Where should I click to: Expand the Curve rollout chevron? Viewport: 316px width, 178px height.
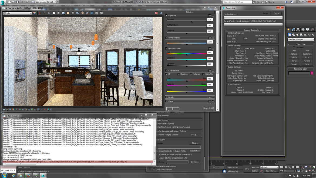pyautogui.click(x=210, y=101)
